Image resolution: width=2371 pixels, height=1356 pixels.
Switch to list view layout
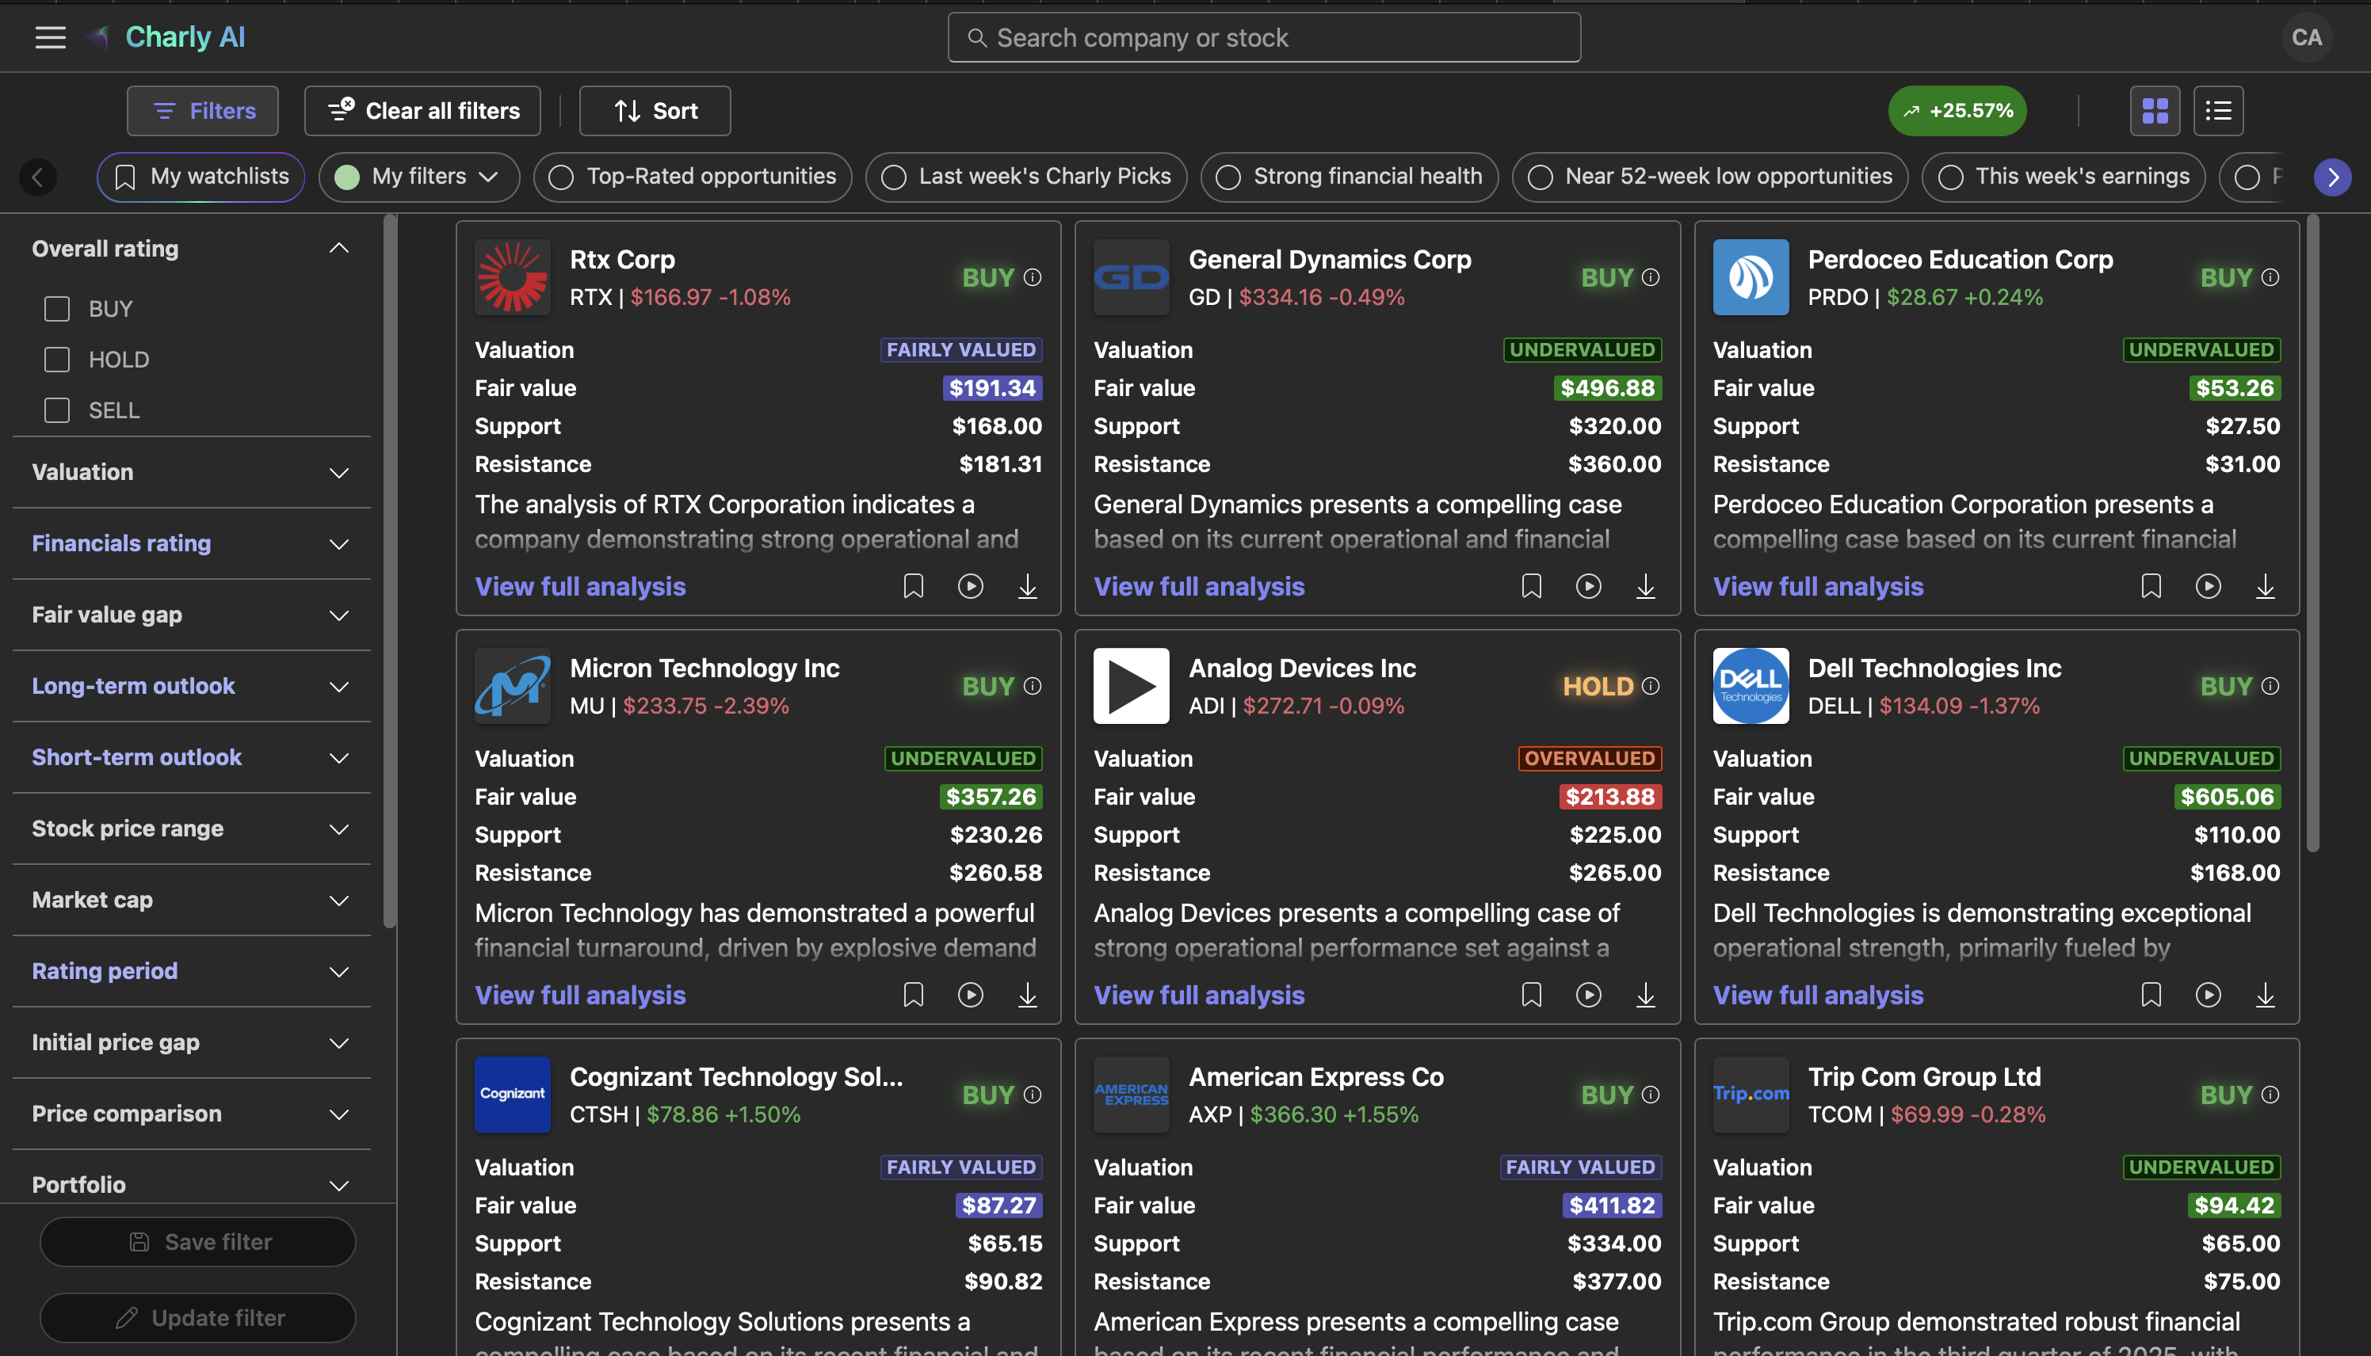click(x=2218, y=111)
